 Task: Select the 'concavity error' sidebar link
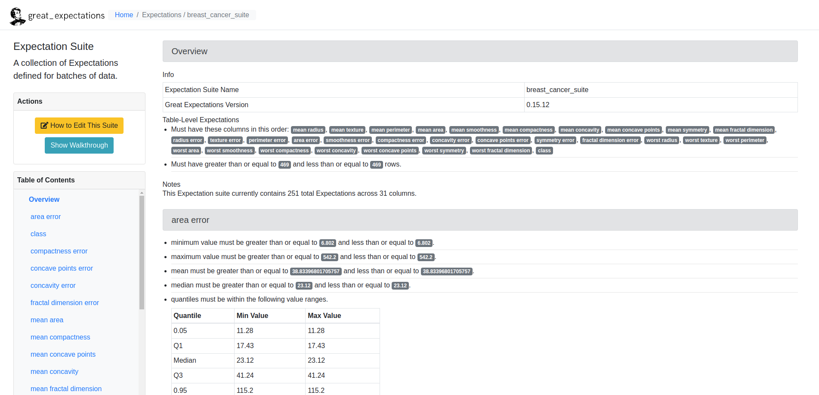53,285
